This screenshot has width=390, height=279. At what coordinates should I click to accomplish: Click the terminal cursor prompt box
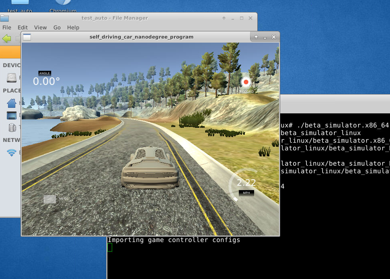[110, 247]
